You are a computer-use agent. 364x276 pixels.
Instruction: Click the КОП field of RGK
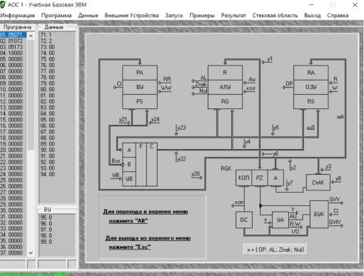(243, 178)
